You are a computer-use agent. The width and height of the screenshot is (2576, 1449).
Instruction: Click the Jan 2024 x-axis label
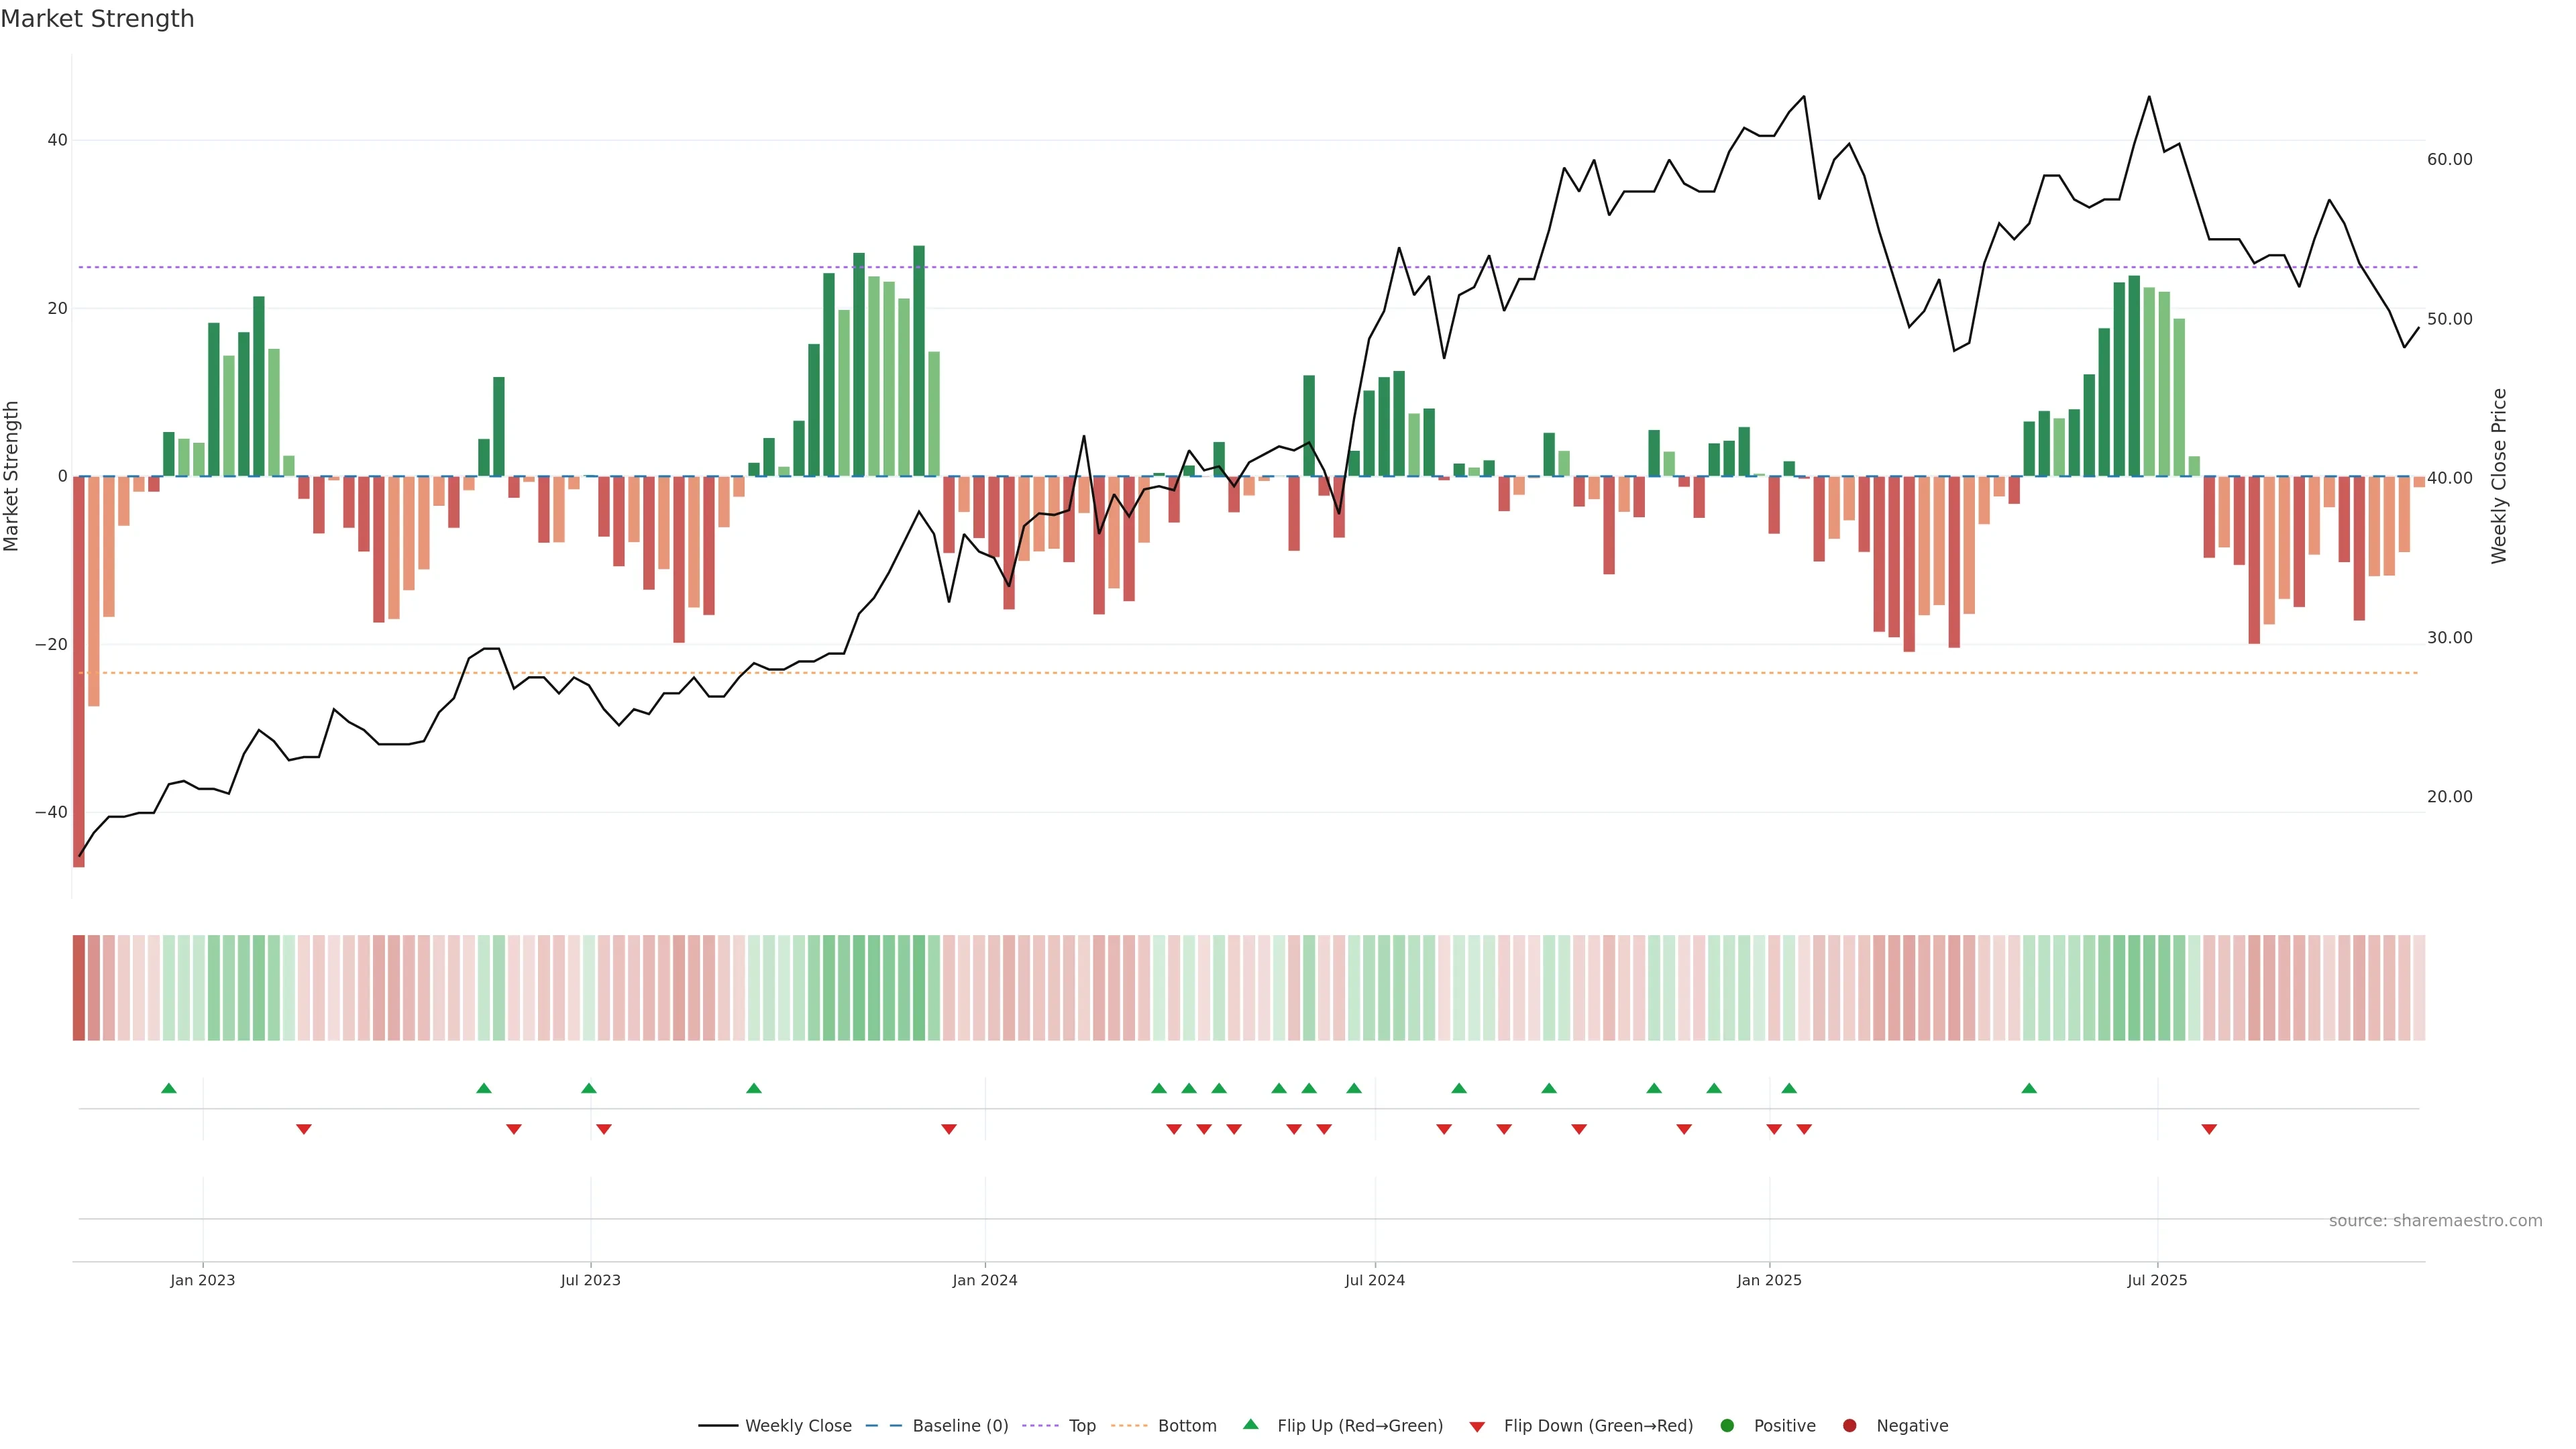tap(985, 1280)
